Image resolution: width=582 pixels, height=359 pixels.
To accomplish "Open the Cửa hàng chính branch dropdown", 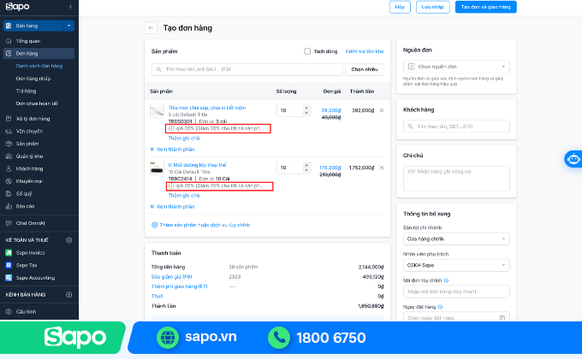I will click(x=456, y=238).
